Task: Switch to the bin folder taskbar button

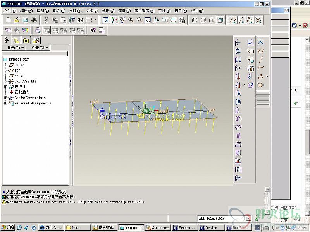Action: click(77, 227)
